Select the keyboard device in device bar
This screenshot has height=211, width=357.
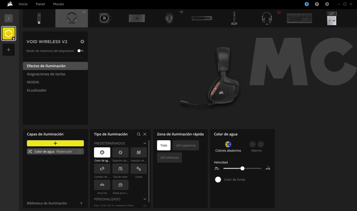click(299, 18)
